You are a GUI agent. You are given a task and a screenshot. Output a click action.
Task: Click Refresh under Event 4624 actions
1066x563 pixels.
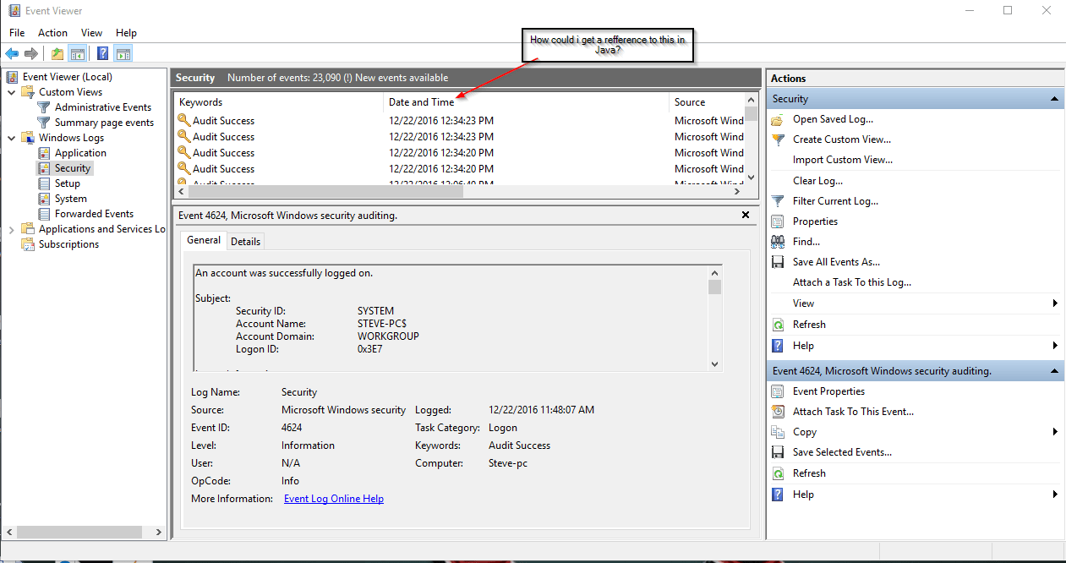pyautogui.click(x=809, y=473)
